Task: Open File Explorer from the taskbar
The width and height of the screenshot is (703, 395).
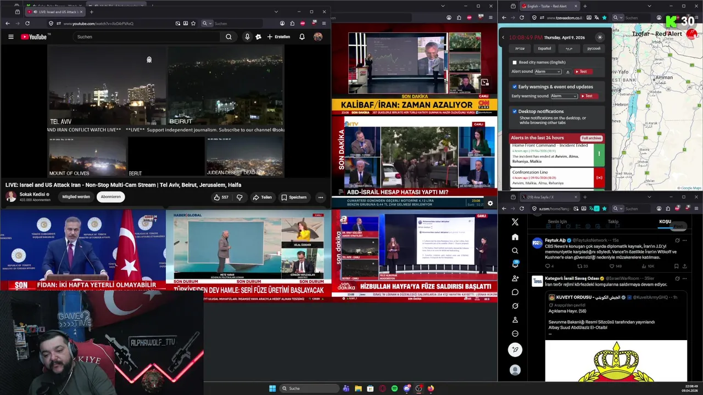Action: (358, 388)
